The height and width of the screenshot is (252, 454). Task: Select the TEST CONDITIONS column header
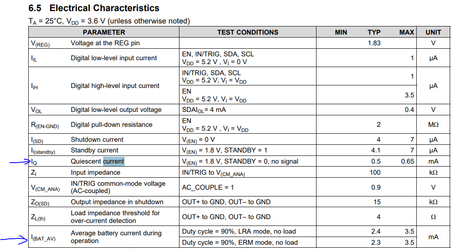pos(248,32)
